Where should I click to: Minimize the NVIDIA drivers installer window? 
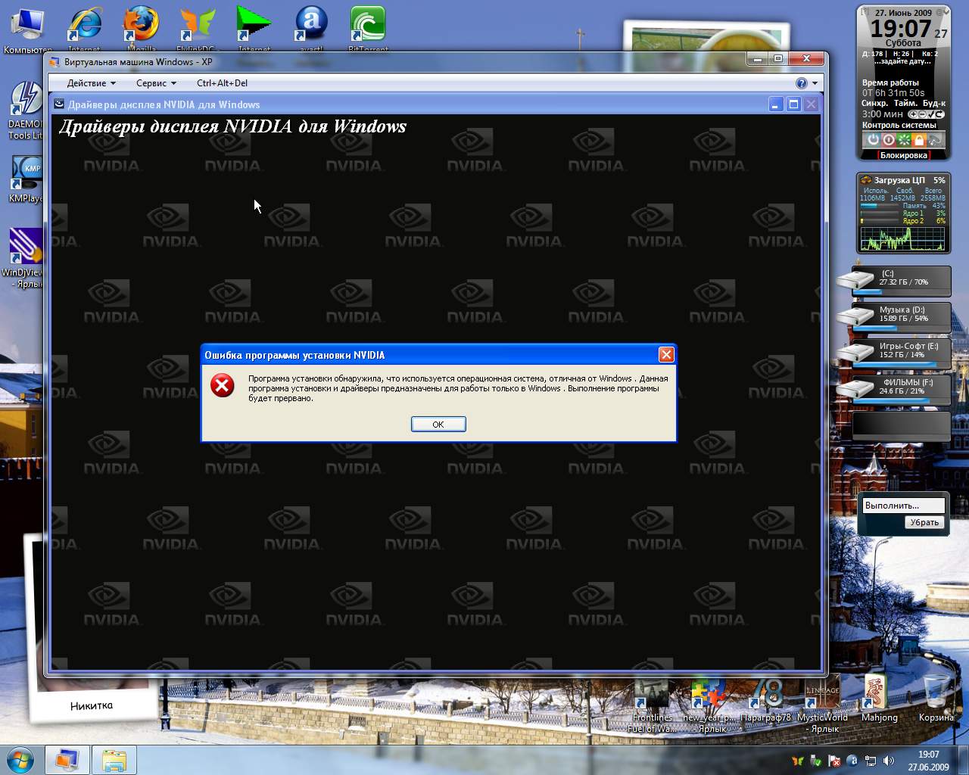click(776, 104)
